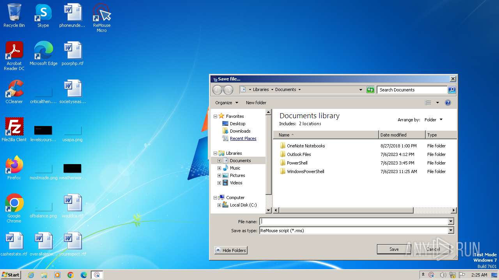Click the Back navigation arrow in dialog

click(x=217, y=90)
